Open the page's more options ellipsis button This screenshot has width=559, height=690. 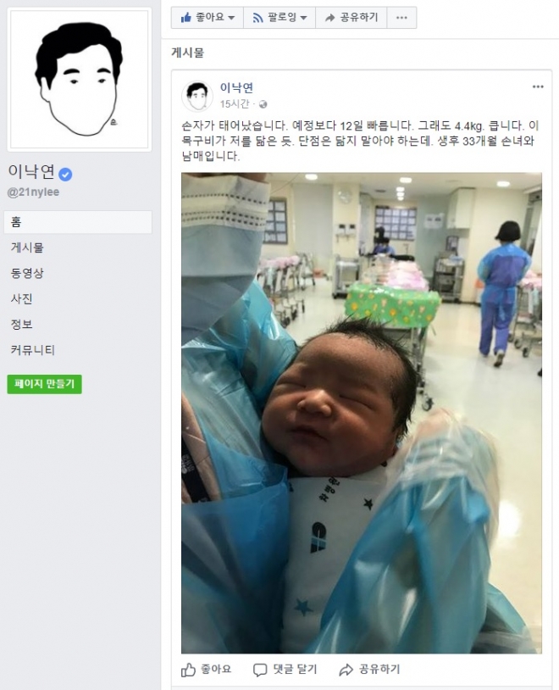point(401,18)
